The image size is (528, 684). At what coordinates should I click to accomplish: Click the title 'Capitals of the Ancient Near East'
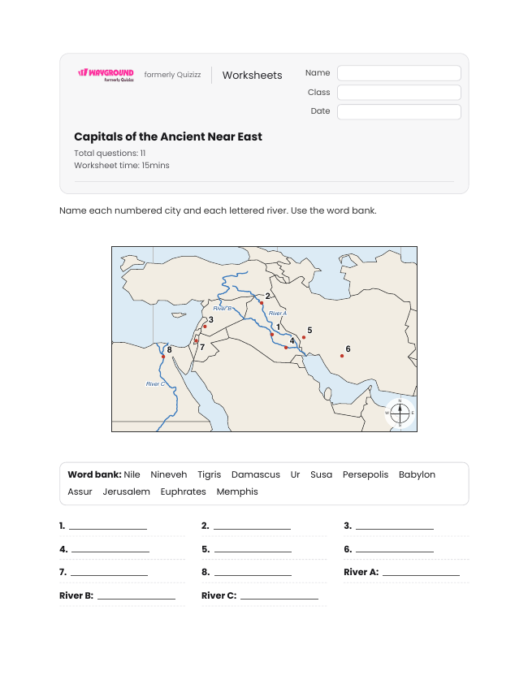(x=168, y=136)
